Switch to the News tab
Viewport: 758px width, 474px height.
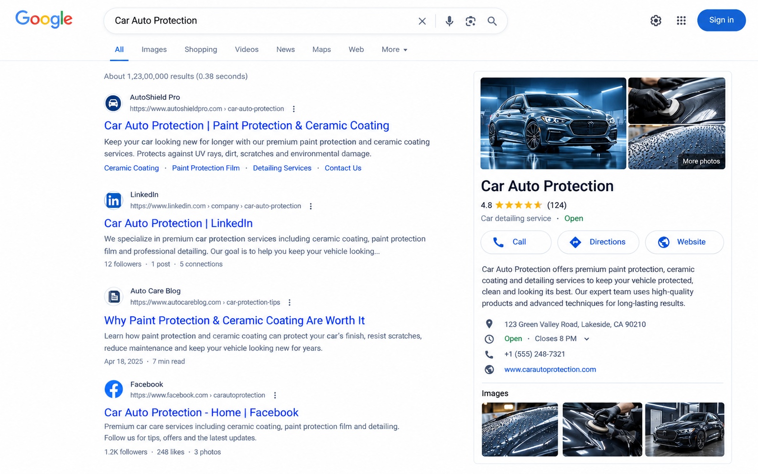pyautogui.click(x=285, y=49)
